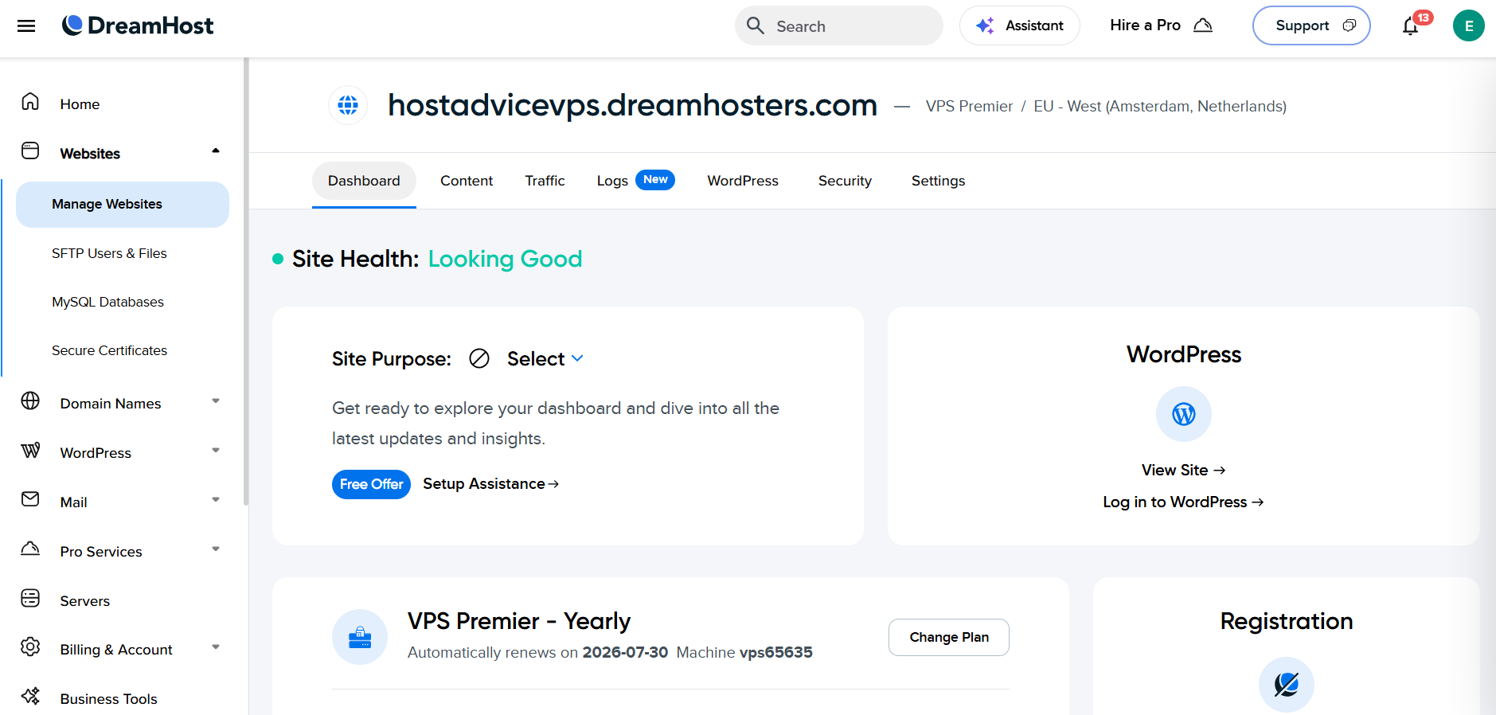Go to Manage Websites
1496x715 pixels.
[x=123, y=205]
